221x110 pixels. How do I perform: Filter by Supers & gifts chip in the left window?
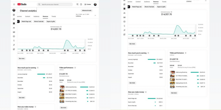51,21
